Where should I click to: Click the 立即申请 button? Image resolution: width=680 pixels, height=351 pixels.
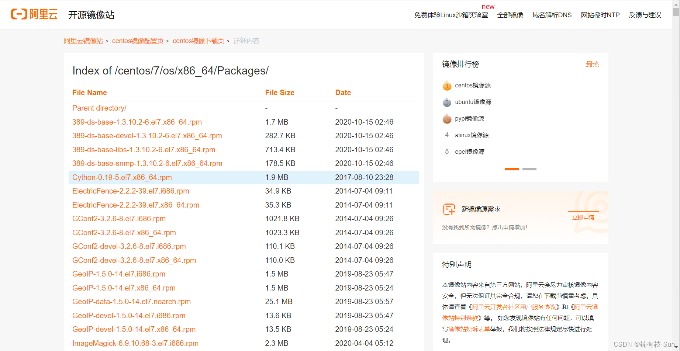583,218
